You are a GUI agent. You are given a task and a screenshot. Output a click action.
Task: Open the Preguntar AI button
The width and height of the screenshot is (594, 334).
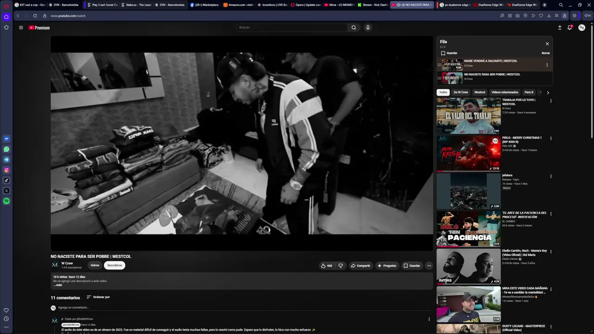[387, 266]
